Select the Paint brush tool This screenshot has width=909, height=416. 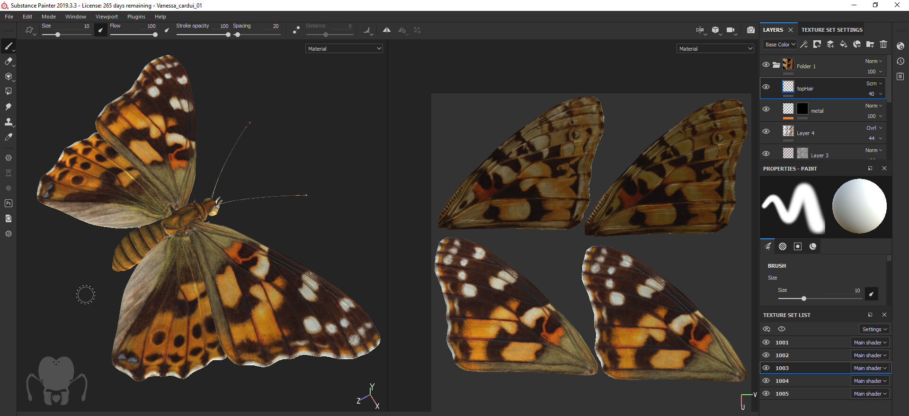pyautogui.click(x=9, y=46)
